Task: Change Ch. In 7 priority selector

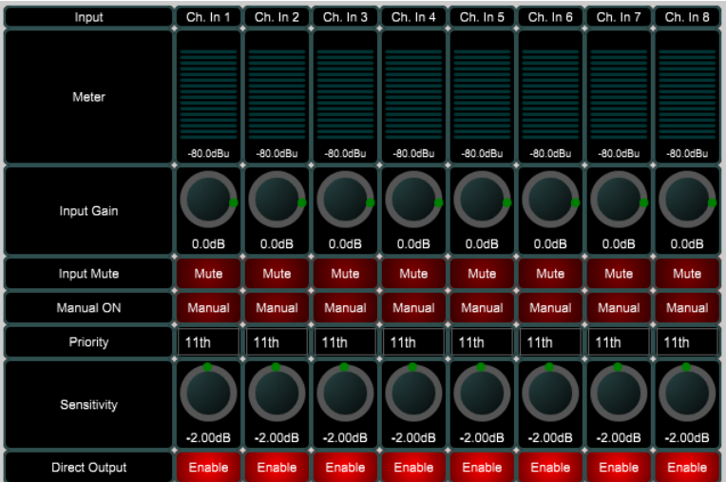Action: coord(619,342)
